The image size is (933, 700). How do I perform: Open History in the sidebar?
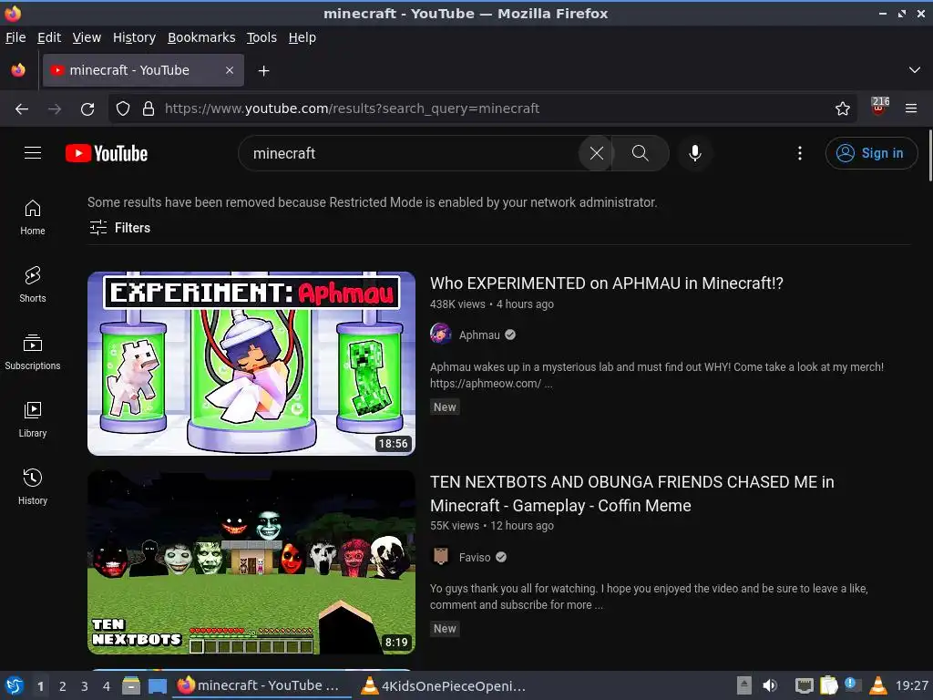pos(33,487)
